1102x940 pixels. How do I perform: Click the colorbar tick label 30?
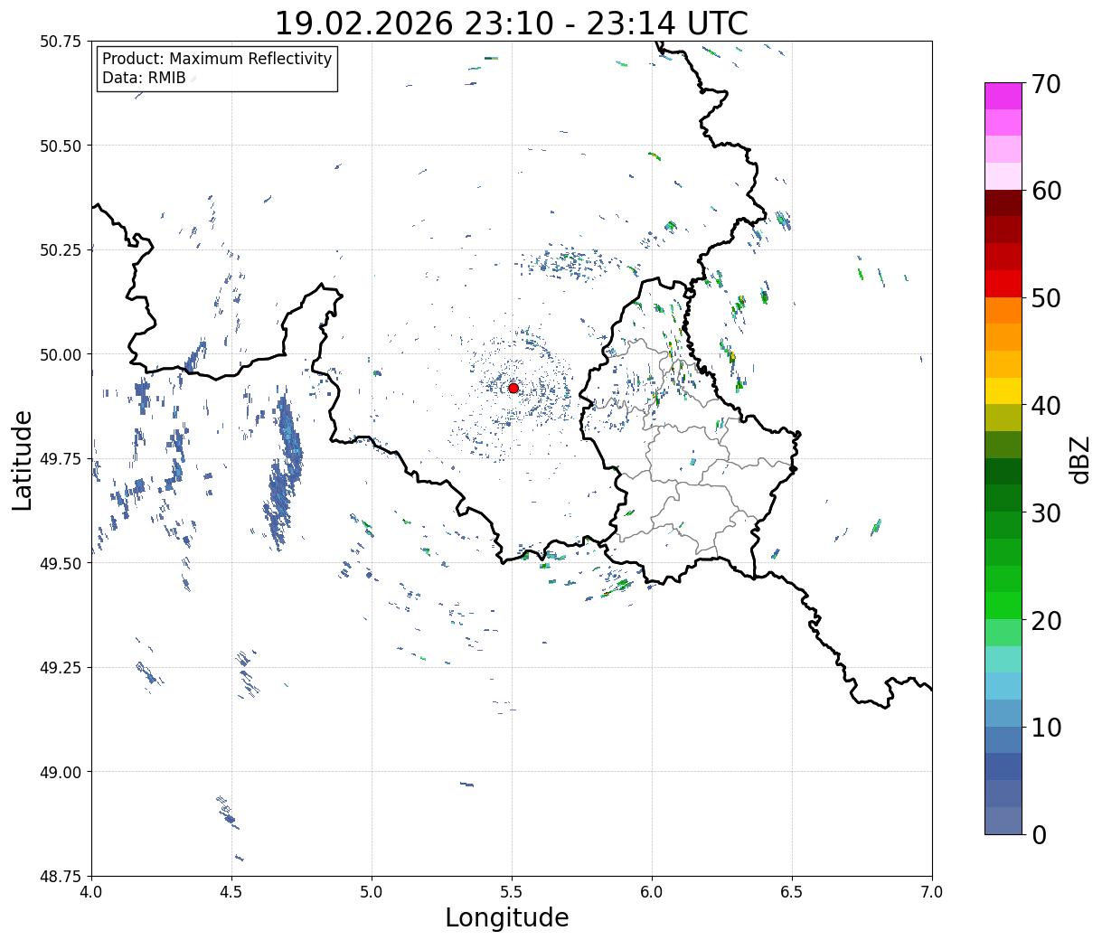(1045, 512)
